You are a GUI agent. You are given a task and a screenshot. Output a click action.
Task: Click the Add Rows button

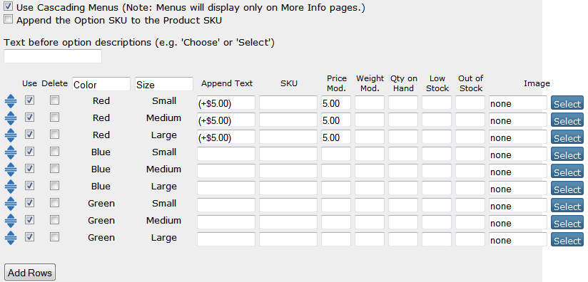click(30, 272)
